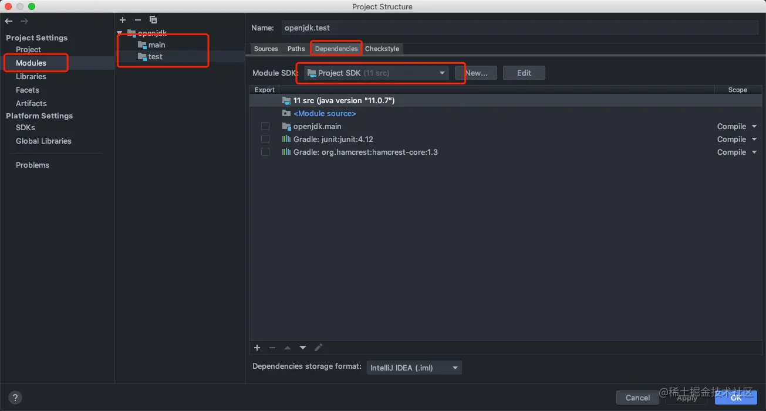Select Modules in Project Settings

31,63
